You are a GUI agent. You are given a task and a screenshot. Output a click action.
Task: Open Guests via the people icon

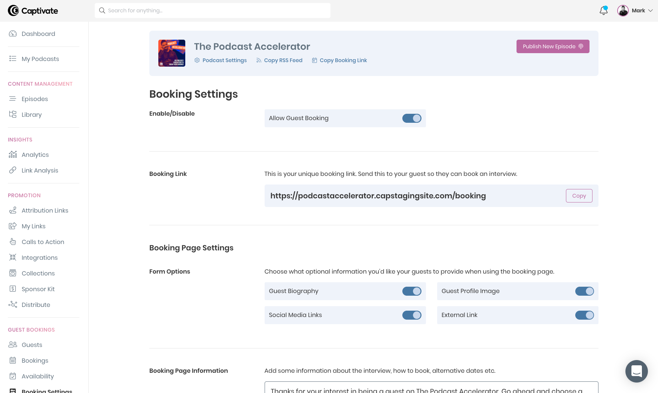tap(12, 344)
